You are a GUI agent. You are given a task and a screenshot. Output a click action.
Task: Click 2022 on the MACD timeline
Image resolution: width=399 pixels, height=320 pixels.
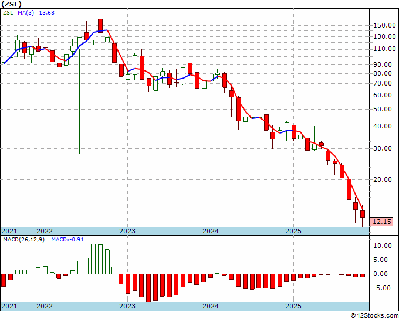(45, 306)
